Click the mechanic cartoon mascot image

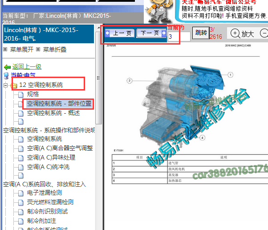tap(159, 11)
